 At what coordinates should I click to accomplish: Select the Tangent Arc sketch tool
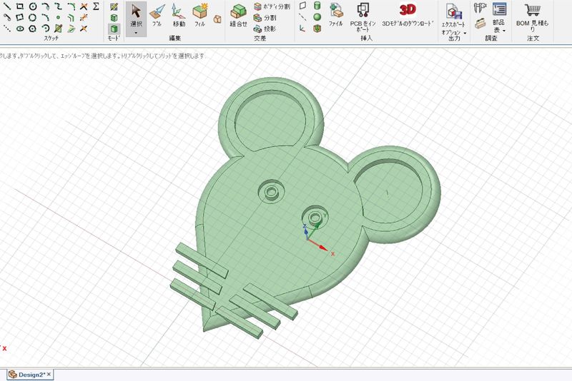pos(46,6)
